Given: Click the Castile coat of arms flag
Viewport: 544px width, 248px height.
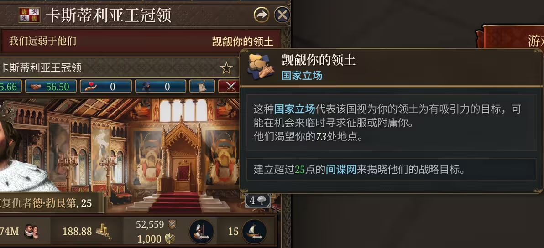Looking at the screenshot, I should tap(29, 15).
